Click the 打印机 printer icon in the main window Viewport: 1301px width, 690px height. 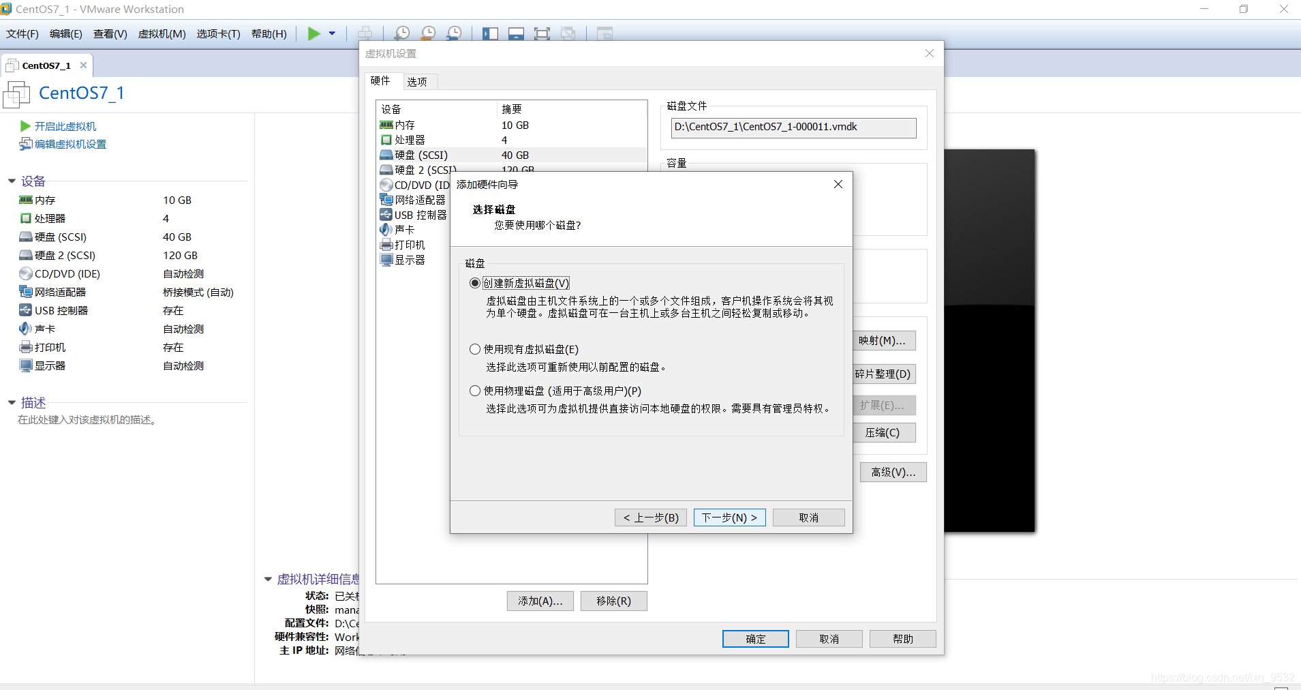click(26, 347)
